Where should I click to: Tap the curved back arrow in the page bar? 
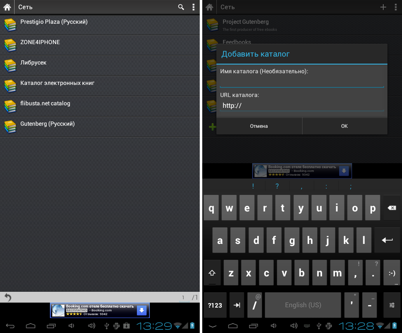[x=8, y=297]
